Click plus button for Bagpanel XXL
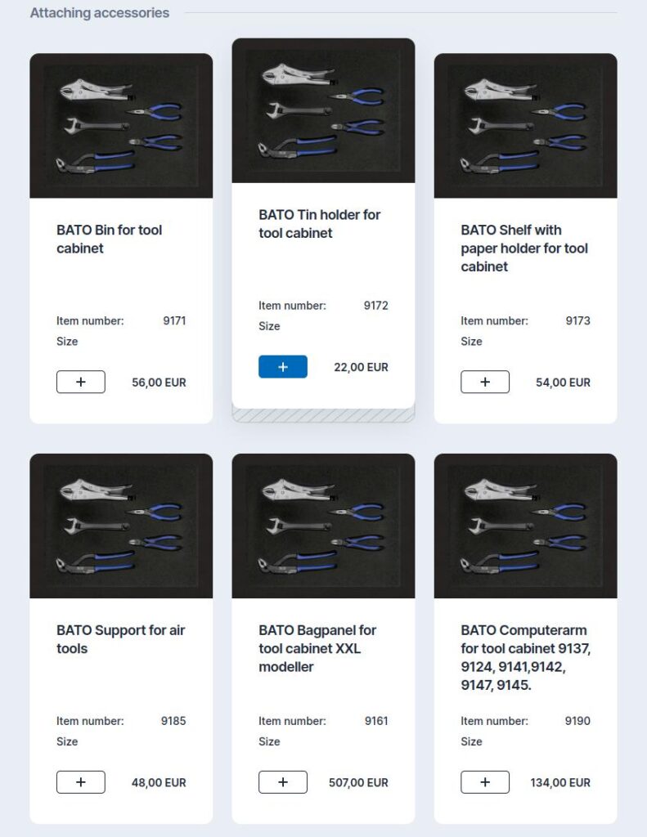The height and width of the screenshot is (837, 647). pos(283,782)
